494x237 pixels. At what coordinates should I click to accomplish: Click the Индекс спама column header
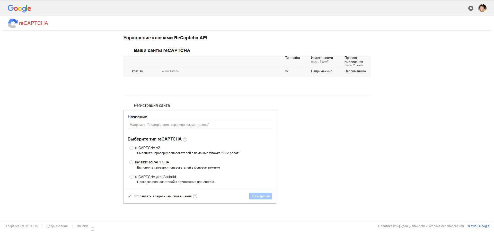322,58
